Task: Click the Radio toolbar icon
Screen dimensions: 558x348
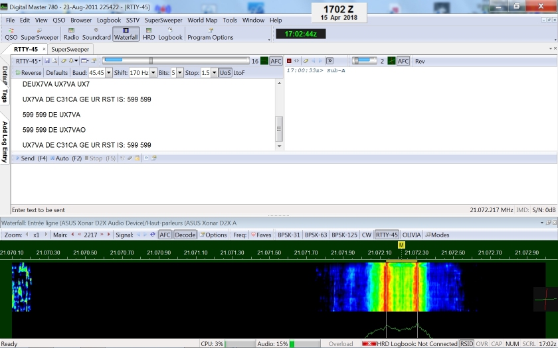Action: click(70, 34)
